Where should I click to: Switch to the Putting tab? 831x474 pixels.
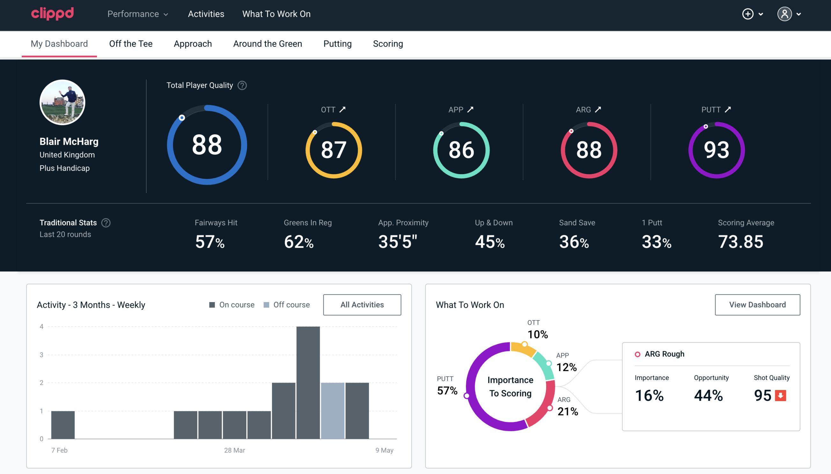pos(337,43)
